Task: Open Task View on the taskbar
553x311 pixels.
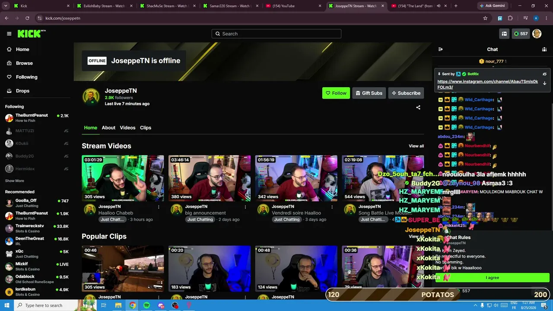Action: [x=104, y=305]
